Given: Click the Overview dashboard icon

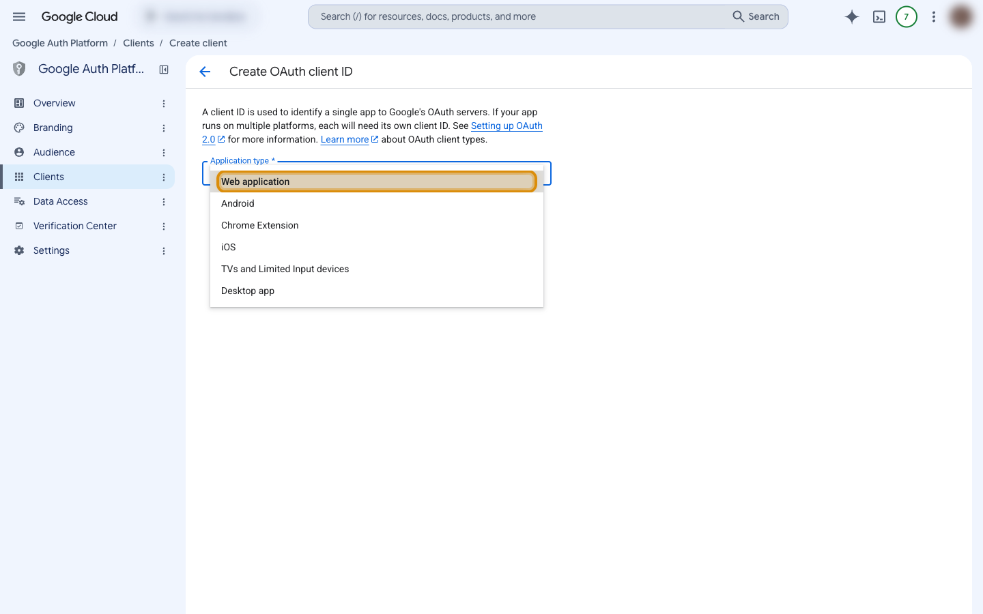Looking at the screenshot, I should coord(19,103).
